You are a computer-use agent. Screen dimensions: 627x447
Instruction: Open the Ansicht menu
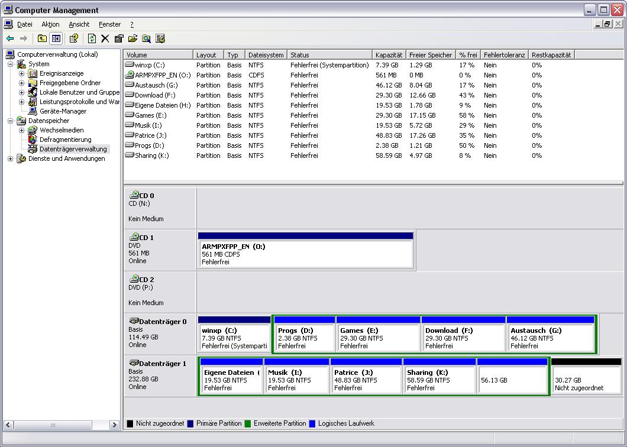pyautogui.click(x=79, y=24)
